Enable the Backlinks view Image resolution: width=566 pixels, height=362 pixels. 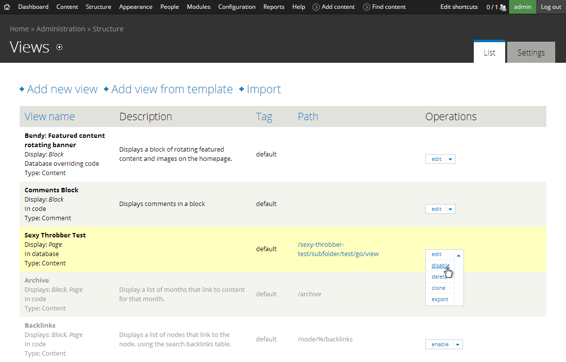tap(440, 345)
